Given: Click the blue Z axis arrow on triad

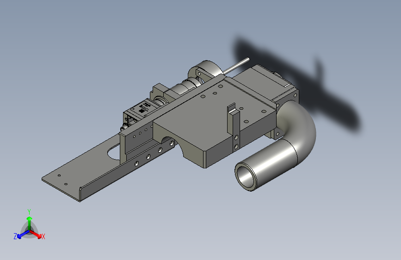Looking at the screenshot, I should (23, 235).
